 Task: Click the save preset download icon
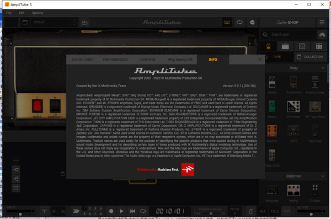[x=84, y=22]
